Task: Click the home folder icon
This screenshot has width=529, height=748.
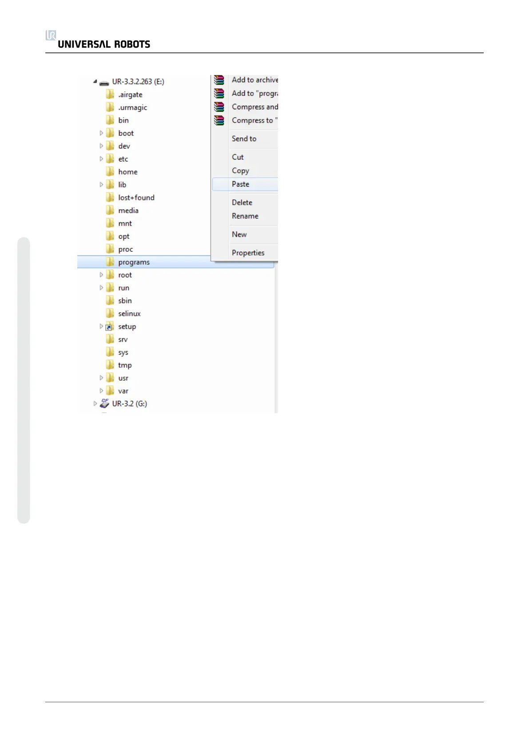Action: coord(110,171)
